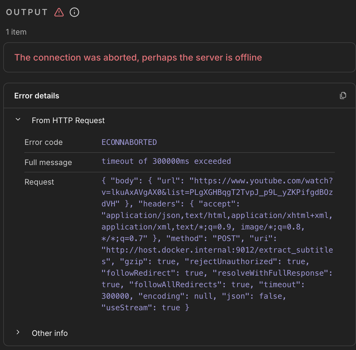Click the Full message row label

48,162
